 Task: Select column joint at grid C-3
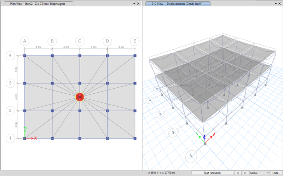(x=80, y=83)
